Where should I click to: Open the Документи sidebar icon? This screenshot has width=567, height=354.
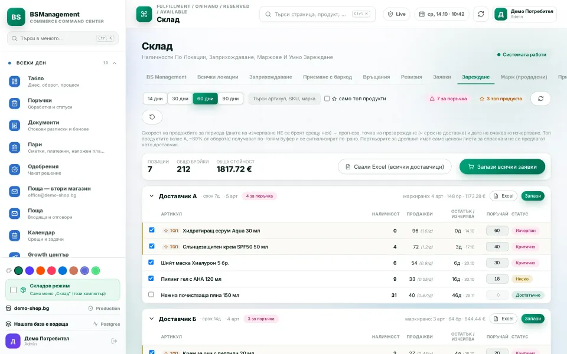click(x=14, y=125)
